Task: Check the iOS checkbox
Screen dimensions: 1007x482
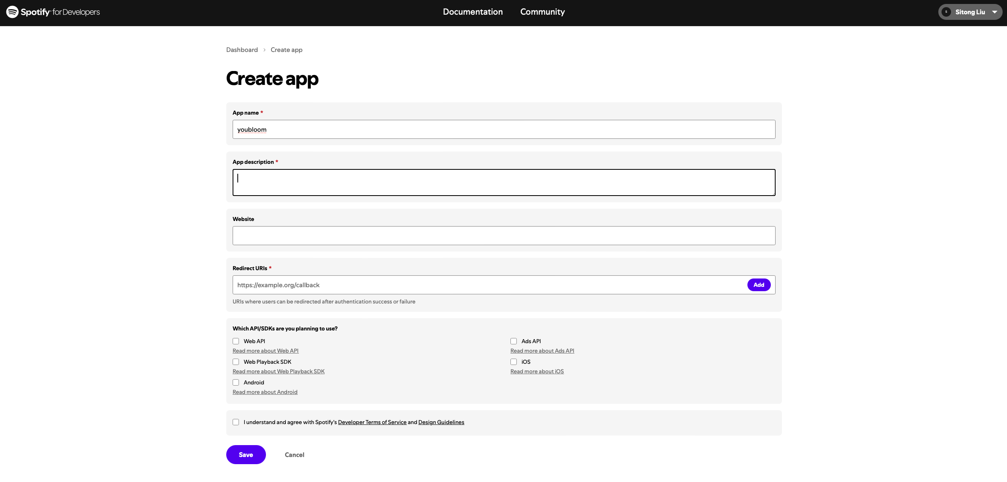Action: [x=514, y=362]
